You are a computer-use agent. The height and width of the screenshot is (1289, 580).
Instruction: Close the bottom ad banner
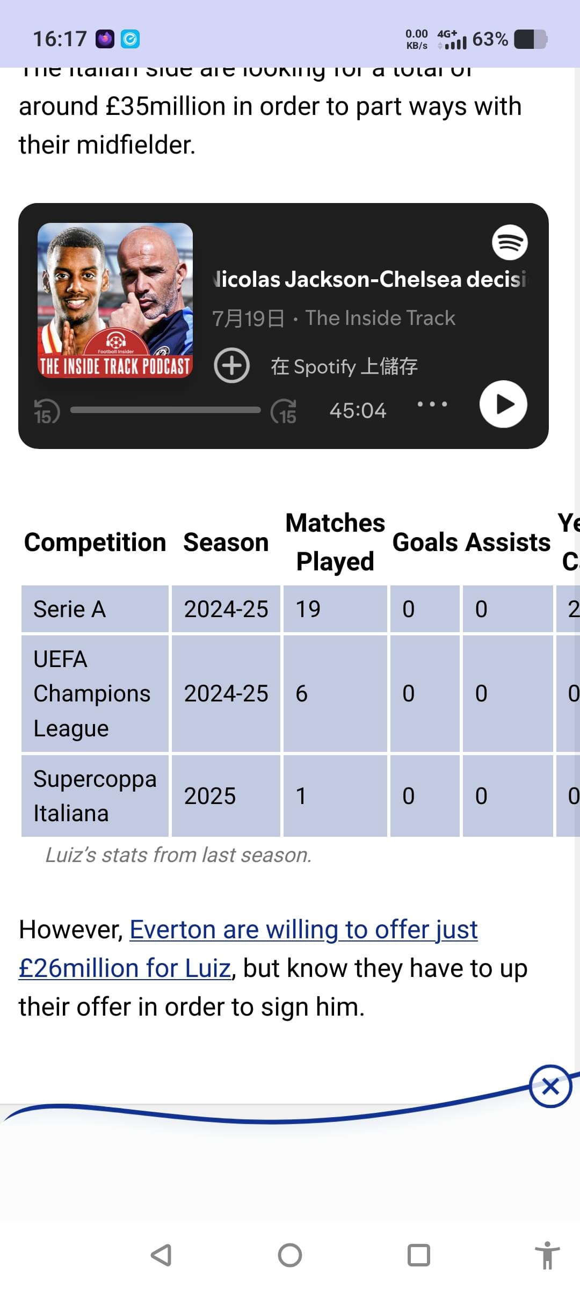[x=550, y=1087]
